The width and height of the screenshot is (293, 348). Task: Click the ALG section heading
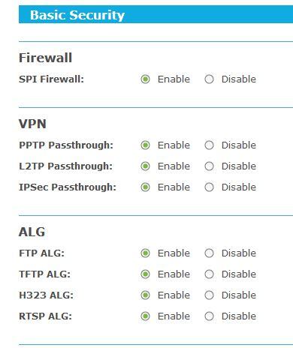[x=32, y=232]
